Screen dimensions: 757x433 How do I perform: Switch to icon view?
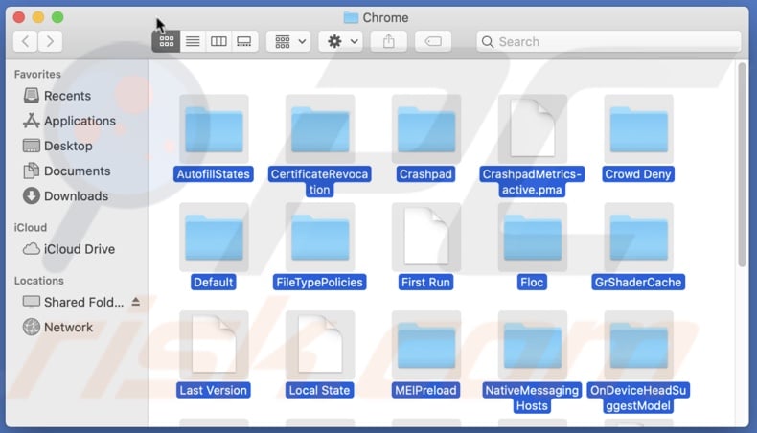pos(166,41)
